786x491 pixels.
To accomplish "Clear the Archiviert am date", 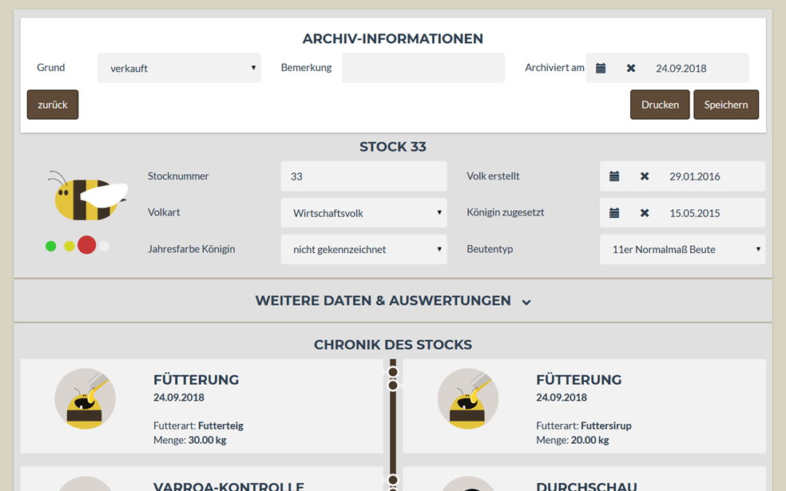I will (x=631, y=68).
